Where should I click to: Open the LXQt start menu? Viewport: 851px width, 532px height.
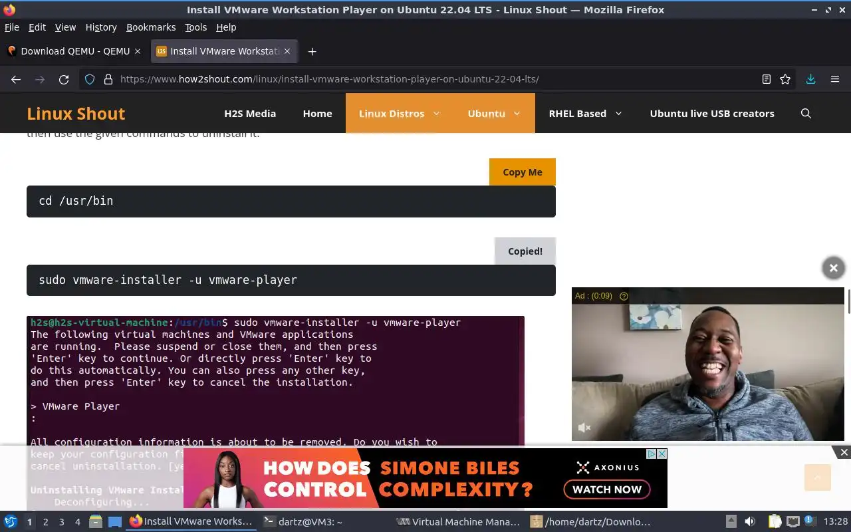[10, 522]
